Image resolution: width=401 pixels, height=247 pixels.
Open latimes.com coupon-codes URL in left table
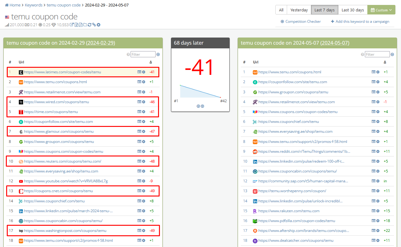pyautogui.click(x=62, y=72)
